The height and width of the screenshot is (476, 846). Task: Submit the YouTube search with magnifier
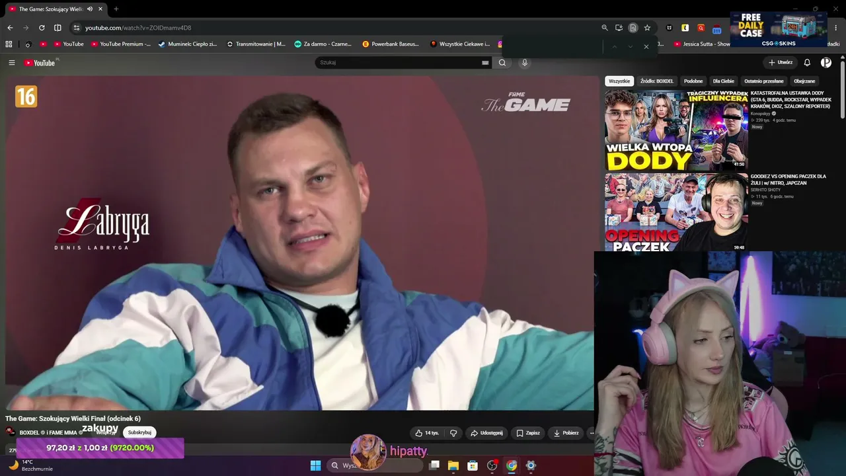pos(502,63)
